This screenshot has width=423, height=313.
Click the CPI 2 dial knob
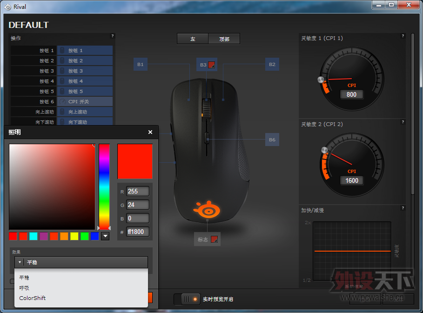tap(324, 150)
